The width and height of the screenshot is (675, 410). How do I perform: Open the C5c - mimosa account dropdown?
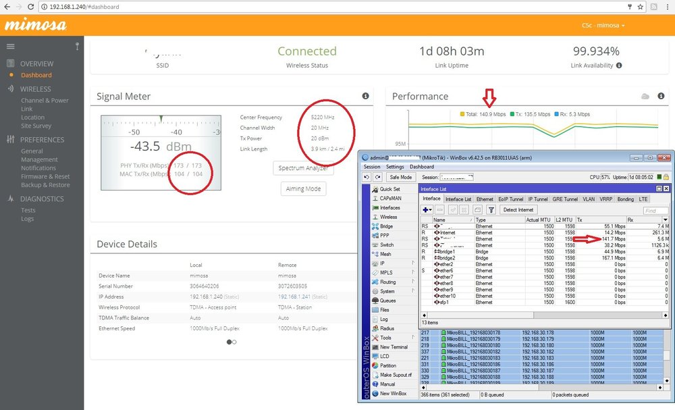tap(603, 25)
